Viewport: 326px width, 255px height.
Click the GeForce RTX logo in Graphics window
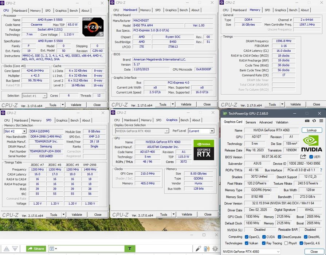(x=204, y=150)
